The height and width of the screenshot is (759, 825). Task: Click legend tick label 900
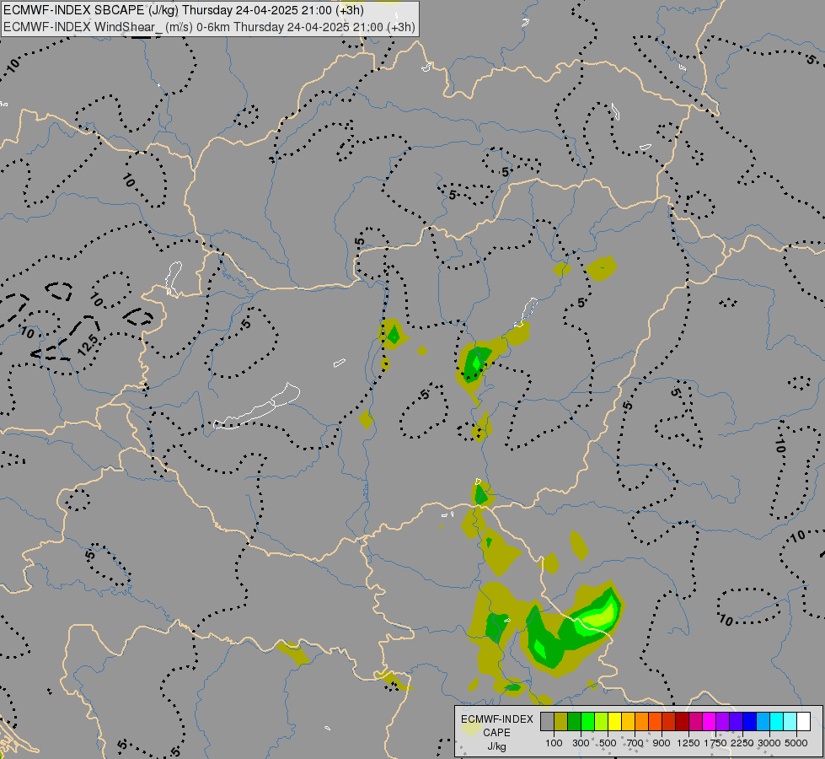pyautogui.click(x=662, y=743)
